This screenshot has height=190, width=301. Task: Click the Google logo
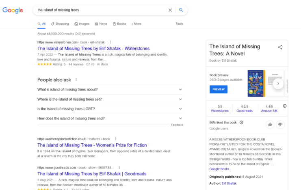coord(13,10)
